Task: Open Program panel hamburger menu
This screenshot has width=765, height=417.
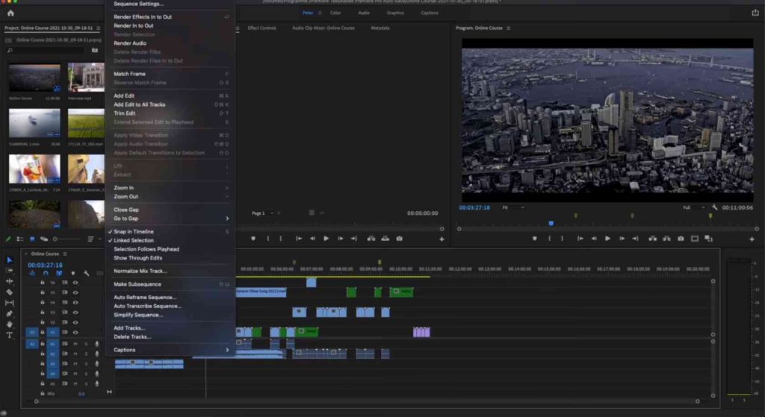Action: (x=508, y=28)
